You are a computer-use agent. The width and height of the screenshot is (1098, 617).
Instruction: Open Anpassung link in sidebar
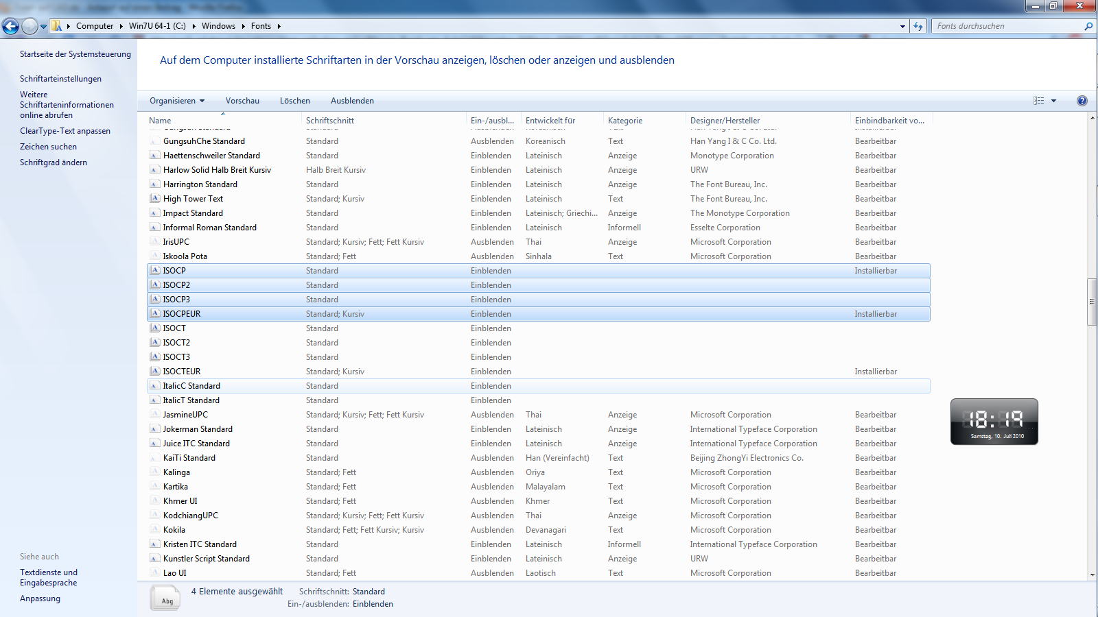40,598
